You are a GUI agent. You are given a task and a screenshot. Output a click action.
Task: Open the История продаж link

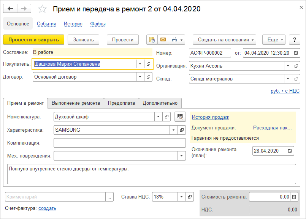tap(210, 117)
